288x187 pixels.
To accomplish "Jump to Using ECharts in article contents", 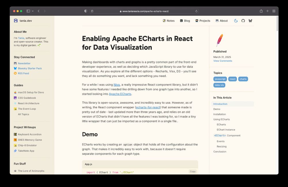I will (221, 119).
